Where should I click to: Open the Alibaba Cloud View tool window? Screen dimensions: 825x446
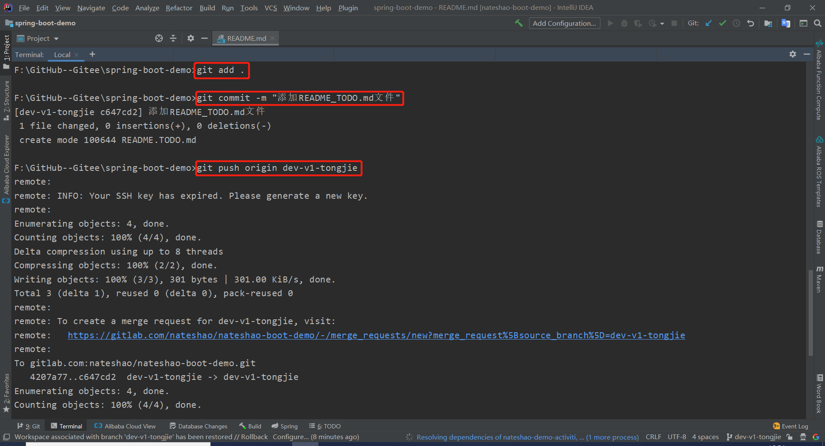pyautogui.click(x=125, y=426)
